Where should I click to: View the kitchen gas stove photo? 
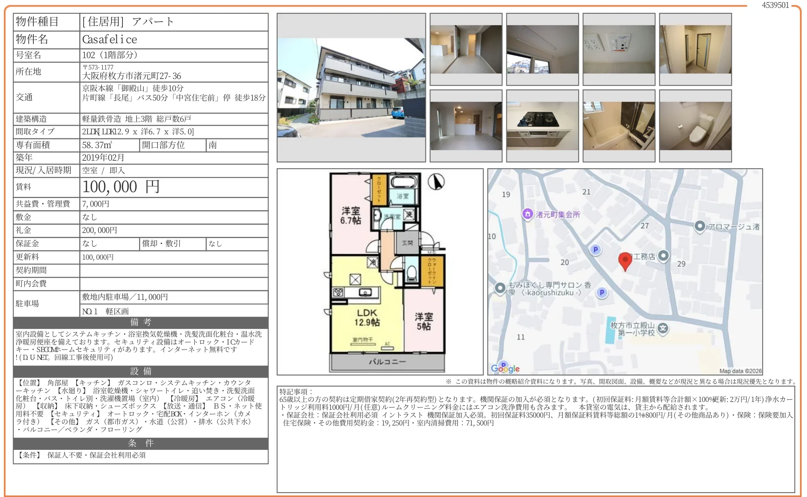(542, 125)
